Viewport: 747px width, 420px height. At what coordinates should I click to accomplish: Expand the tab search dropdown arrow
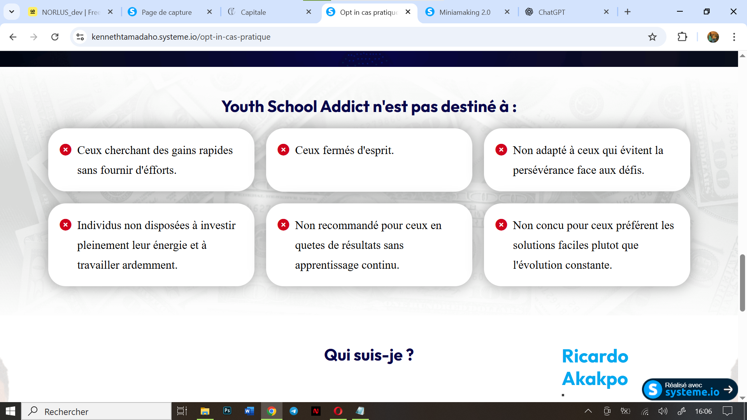(12, 12)
